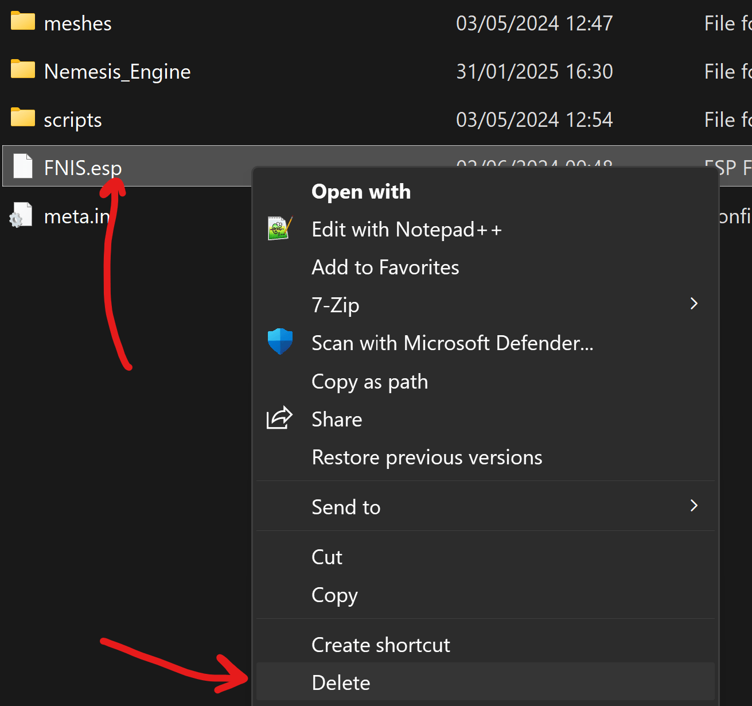This screenshot has height=706, width=752.
Task: Click Copy in the context menu
Action: (334, 595)
